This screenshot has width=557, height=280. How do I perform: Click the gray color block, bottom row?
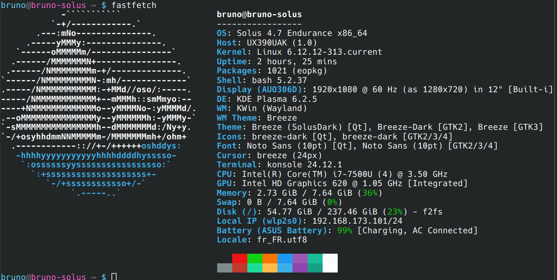tap(225, 268)
